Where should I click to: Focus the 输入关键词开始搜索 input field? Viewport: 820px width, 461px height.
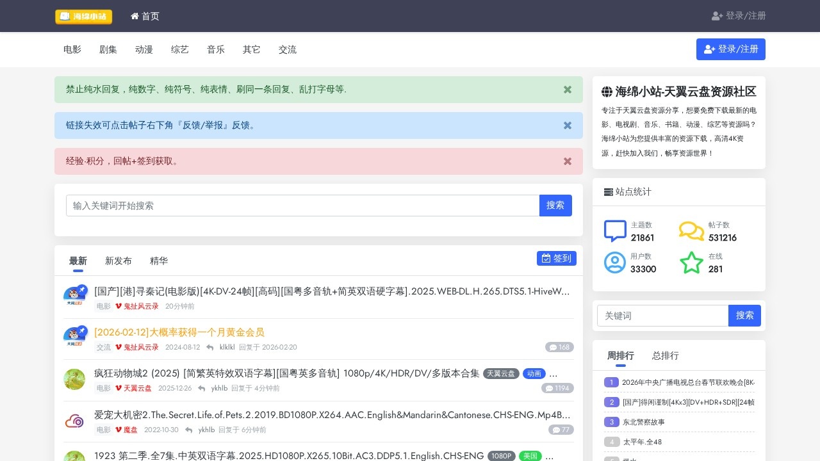(302, 206)
